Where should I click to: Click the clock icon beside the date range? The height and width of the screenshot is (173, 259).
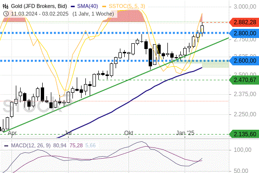pyautogui.click(x=6, y=14)
